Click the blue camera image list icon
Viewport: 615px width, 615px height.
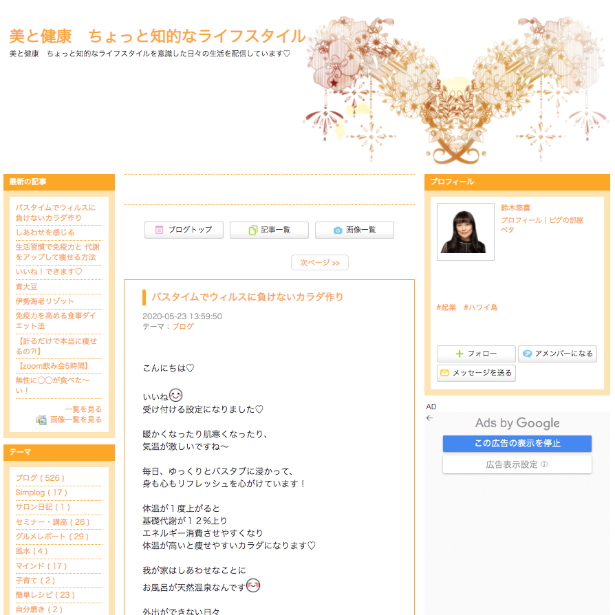(338, 230)
